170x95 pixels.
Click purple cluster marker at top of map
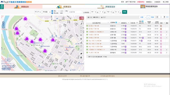25,19
